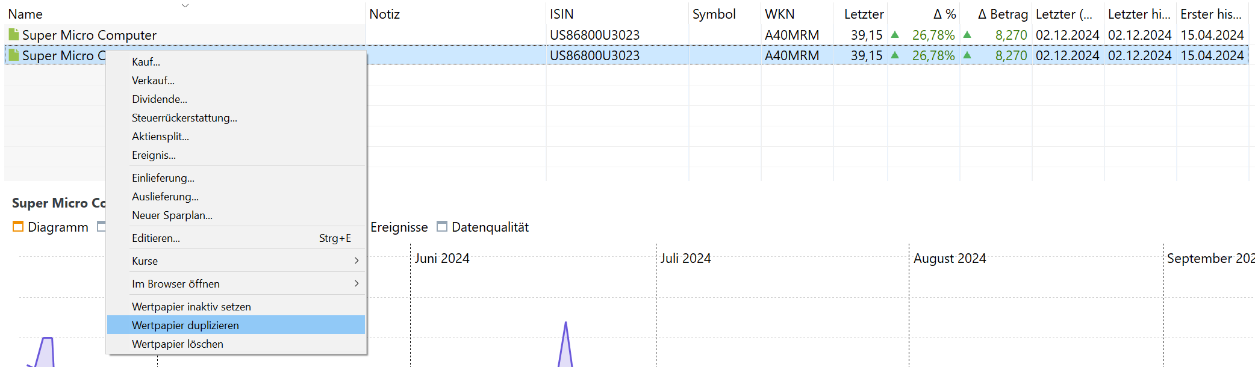Expand the Im Browser öffnen submenu
This screenshot has height=367, width=1255.
coord(357,283)
